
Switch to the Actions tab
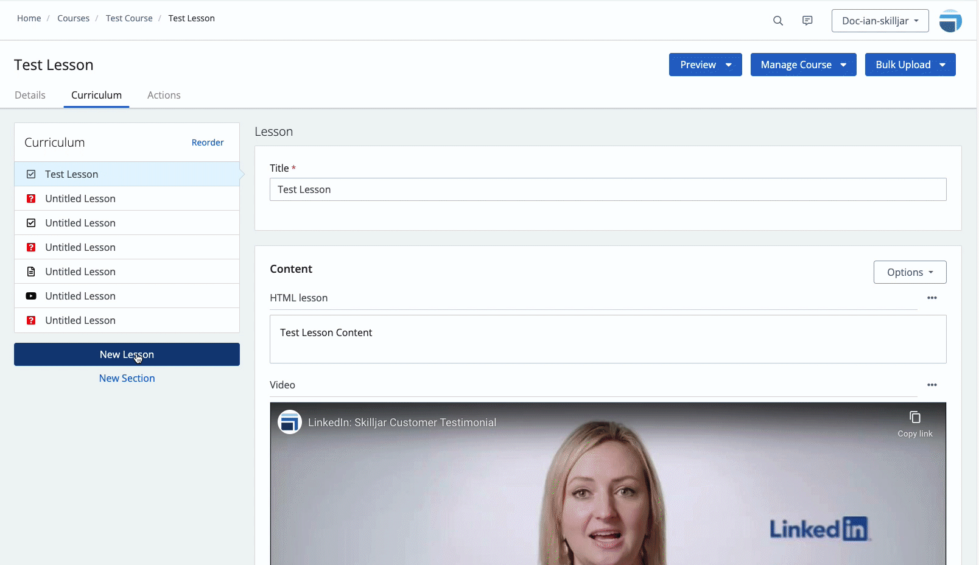click(164, 95)
